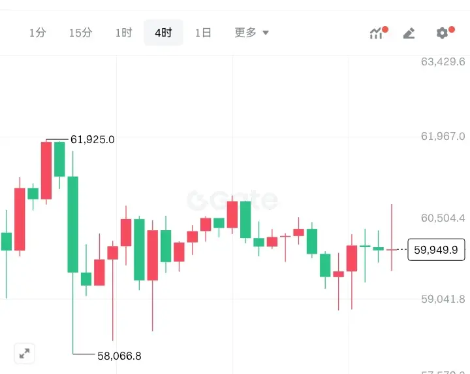The width and height of the screenshot is (470, 374).
Task: Open chart settings gear icon
Action: [x=442, y=33]
